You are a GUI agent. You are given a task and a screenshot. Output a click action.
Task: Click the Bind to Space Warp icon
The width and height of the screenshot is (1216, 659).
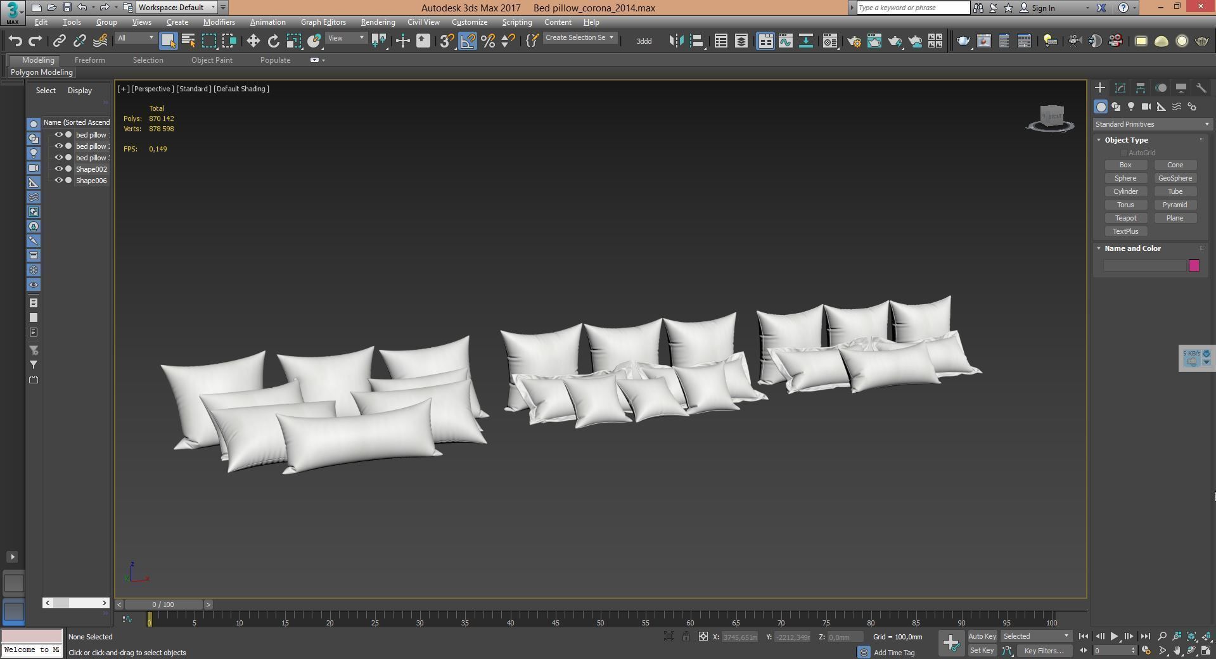(100, 41)
